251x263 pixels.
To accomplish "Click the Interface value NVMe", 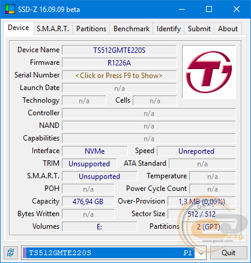I will tap(95, 151).
